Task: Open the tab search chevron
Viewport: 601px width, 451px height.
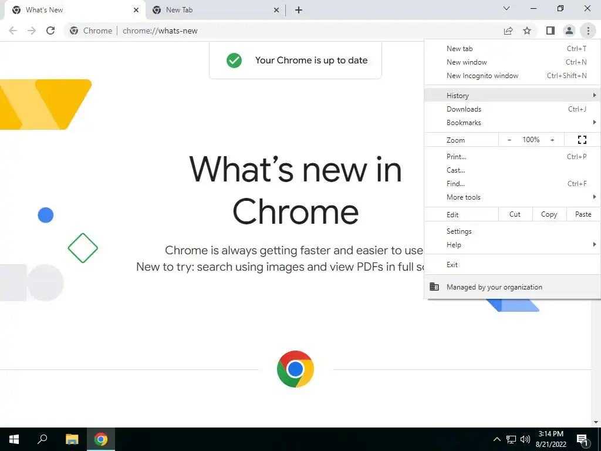Action: (x=507, y=8)
